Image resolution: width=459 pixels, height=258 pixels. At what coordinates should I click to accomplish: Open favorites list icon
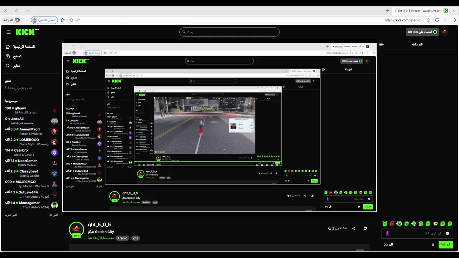[x=63, y=20]
